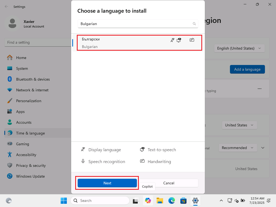Click the network tray icon

(x=230, y=201)
